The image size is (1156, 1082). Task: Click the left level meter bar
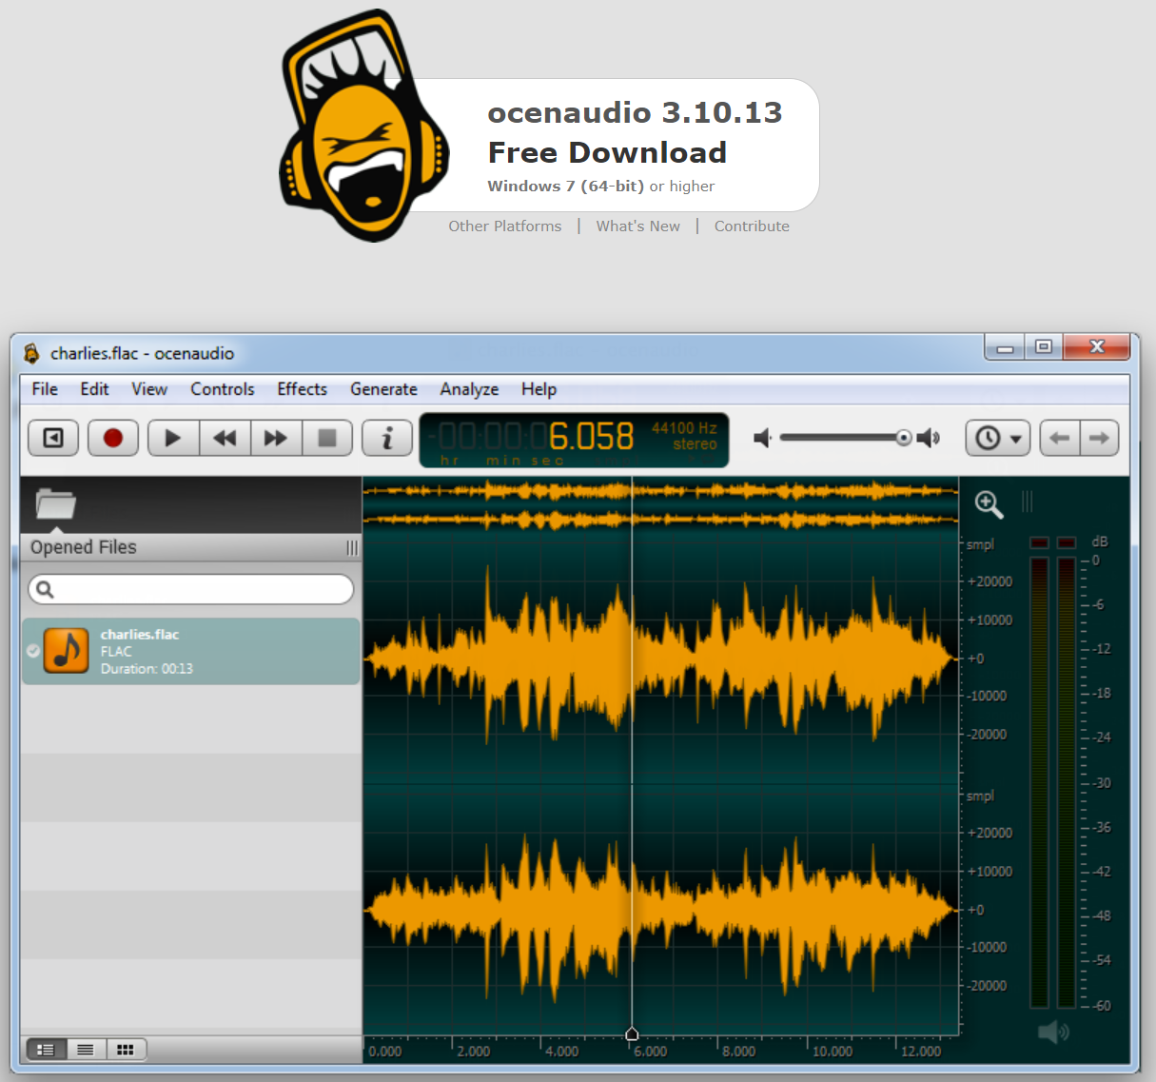(x=1039, y=782)
